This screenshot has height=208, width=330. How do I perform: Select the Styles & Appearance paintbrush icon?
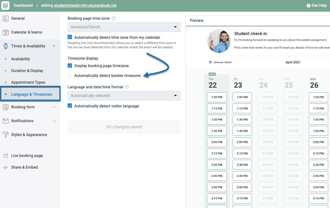point(5,134)
